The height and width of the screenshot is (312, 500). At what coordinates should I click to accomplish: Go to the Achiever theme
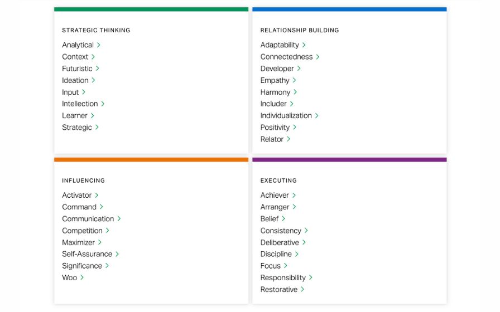[275, 196]
